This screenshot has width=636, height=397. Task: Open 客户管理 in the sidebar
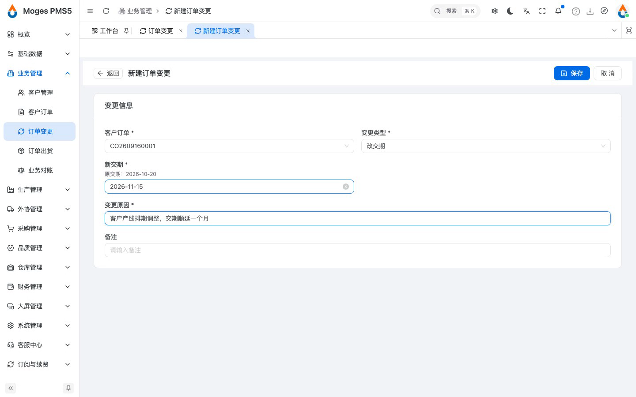(39, 93)
